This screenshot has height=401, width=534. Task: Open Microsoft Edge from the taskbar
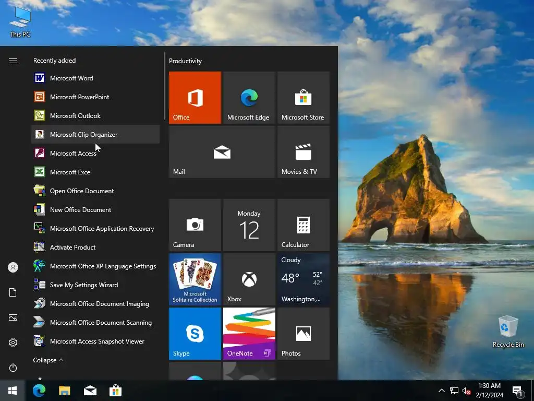tap(39, 391)
